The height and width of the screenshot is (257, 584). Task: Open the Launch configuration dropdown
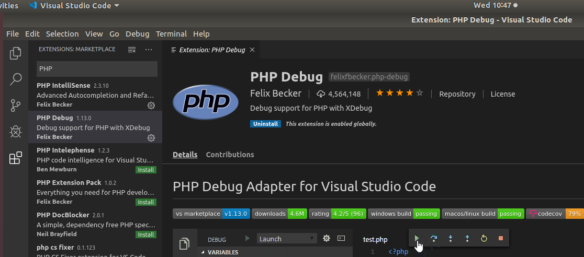pyautogui.click(x=287, y=239)
